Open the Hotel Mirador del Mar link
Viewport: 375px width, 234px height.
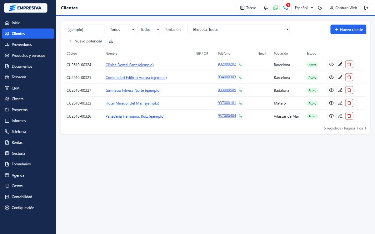coord(132,103)
